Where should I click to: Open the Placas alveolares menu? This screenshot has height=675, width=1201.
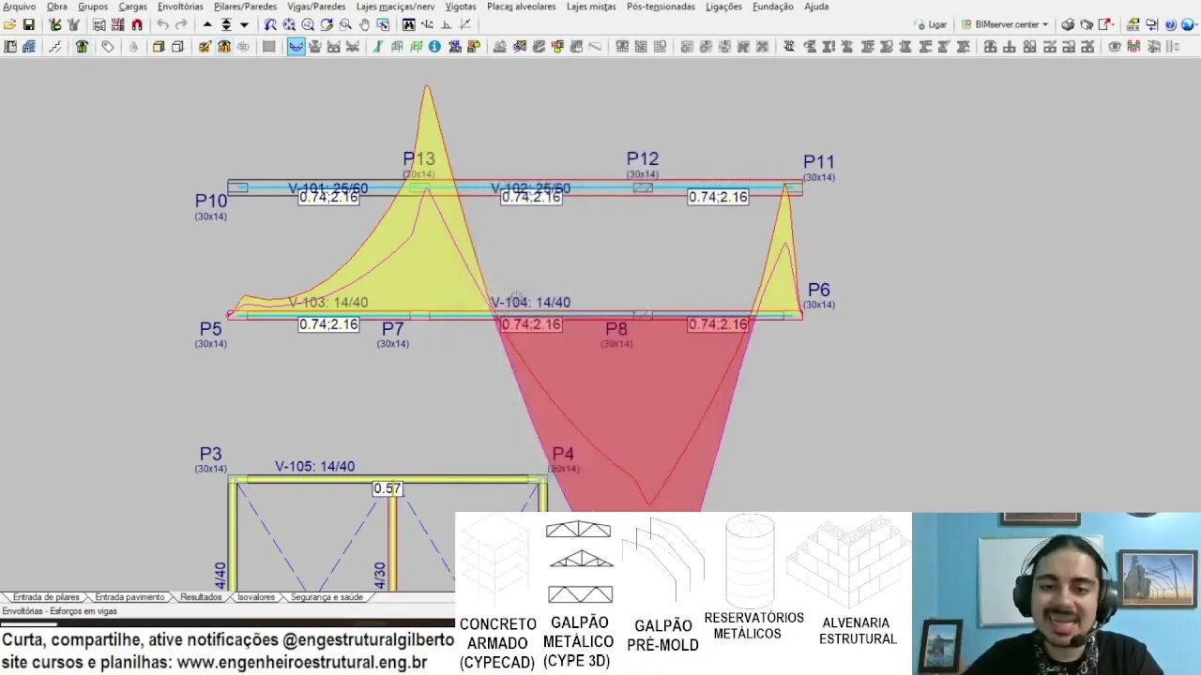pos(522,7)
